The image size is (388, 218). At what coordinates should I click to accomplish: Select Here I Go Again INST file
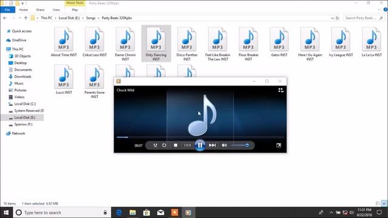tap(310, 44)
